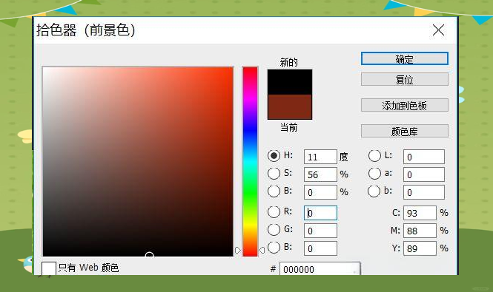Image resolution: width=493 pixels, height=292 pixels.
Task: Open the 颜色库 color libraries
Action: [x=404, y=131]
